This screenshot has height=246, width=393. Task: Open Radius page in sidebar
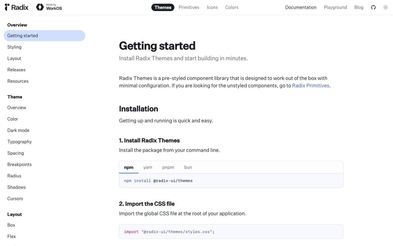tap(45, 176)
